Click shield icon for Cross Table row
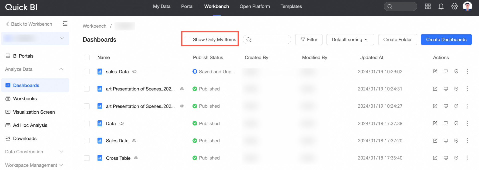 [x=456, y=158]
